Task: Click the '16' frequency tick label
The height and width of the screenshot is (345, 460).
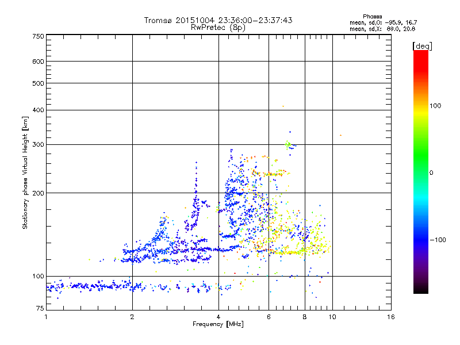Action: [391, 317]
